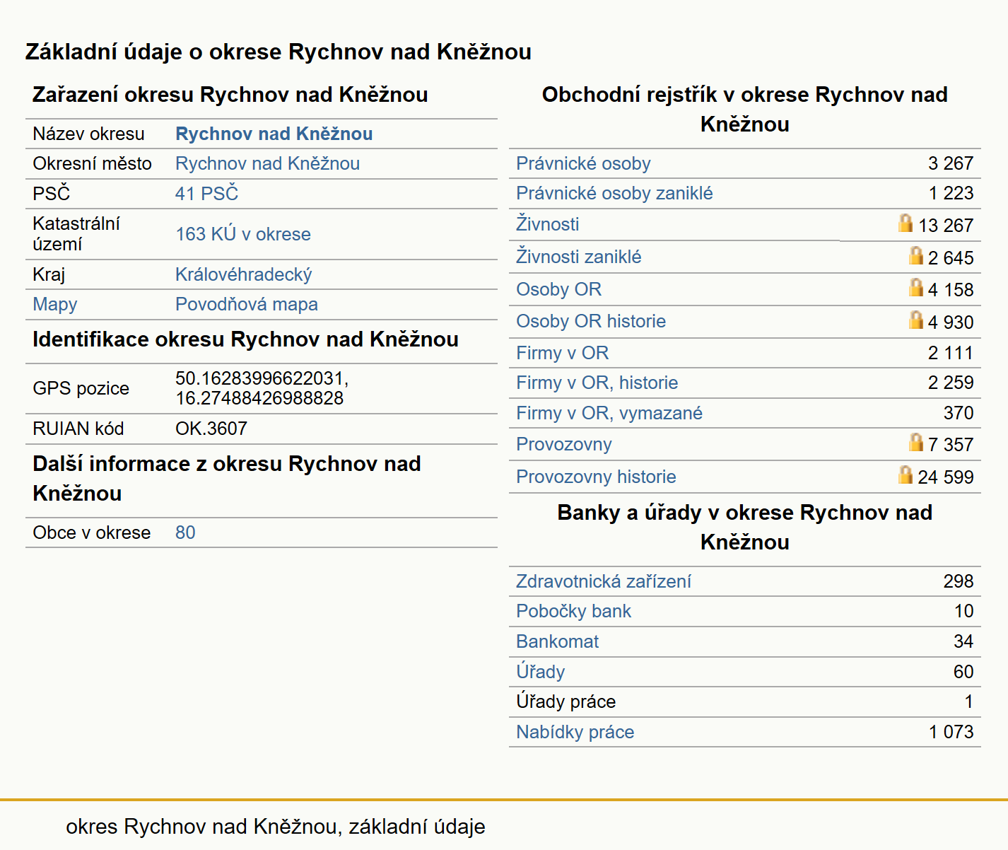Open the Právnické osoby link
This screenshot has height=850, width=1008.
(583, 163)
